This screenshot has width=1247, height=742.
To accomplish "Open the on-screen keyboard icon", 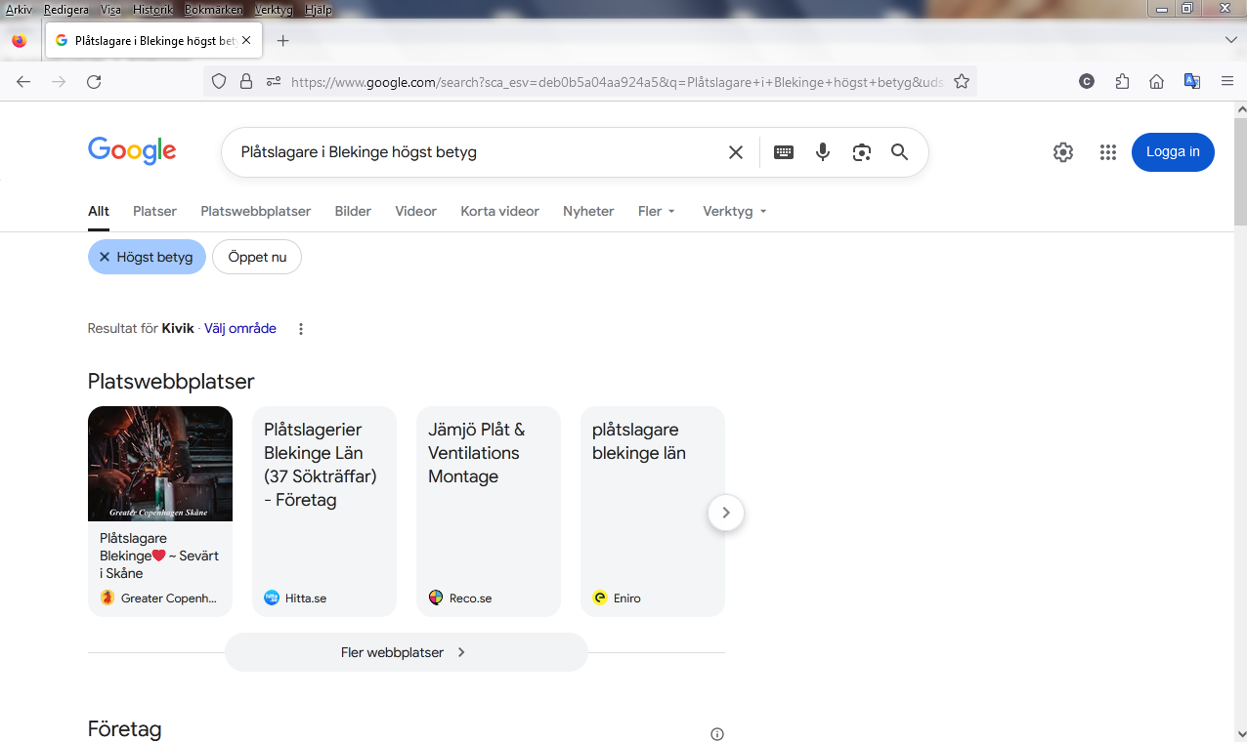I will (784, 152).
